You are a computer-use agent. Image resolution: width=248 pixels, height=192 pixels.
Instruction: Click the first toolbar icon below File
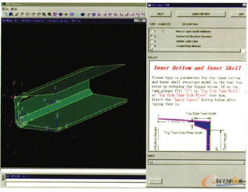(x=6, y=14)
